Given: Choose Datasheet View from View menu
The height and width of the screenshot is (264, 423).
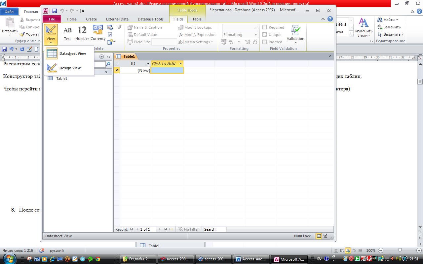Looking at the screenshot, I should [x=69, y=53].
